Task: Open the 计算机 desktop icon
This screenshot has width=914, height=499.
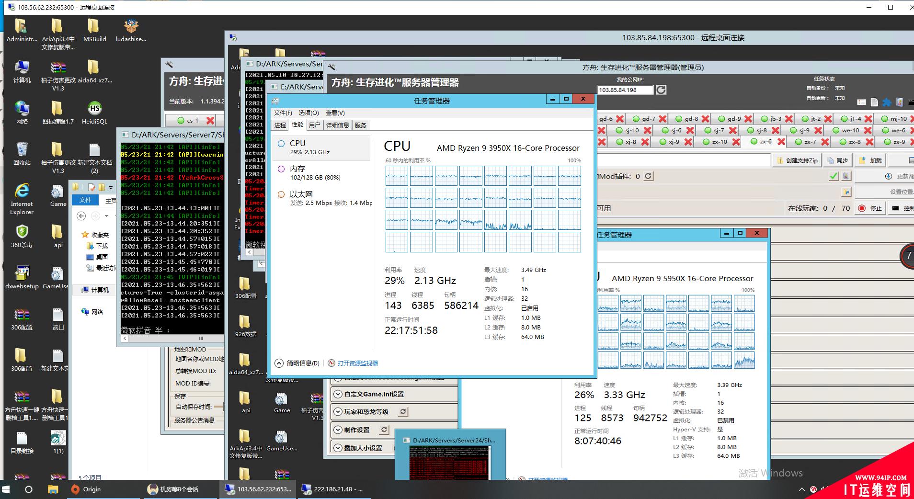Action: pyautogui.click(x=22, y=72)
